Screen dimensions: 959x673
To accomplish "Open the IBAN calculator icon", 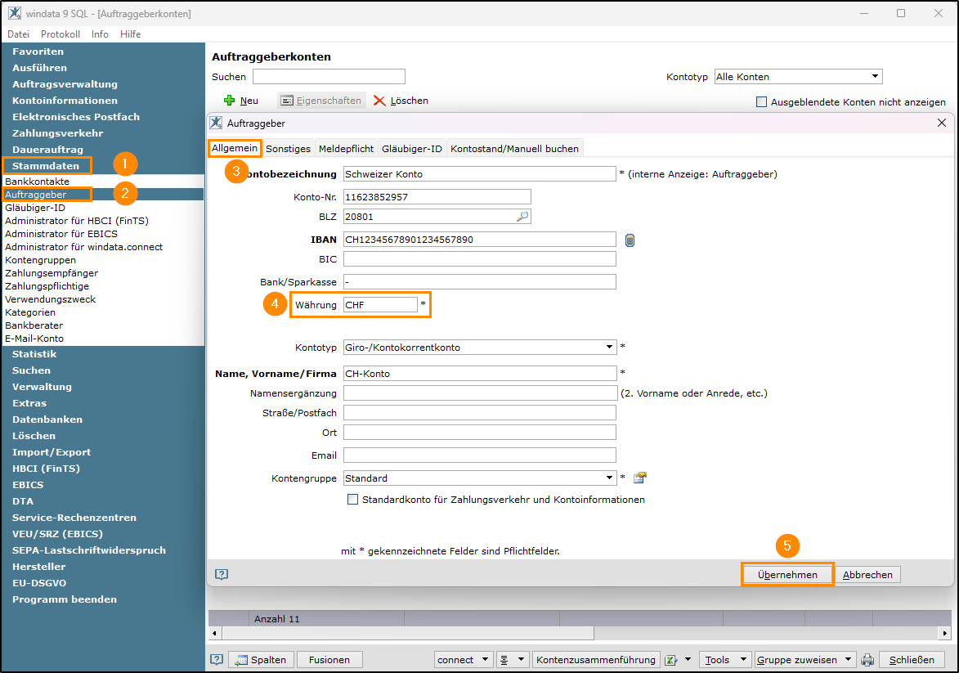I will point(630,240).
